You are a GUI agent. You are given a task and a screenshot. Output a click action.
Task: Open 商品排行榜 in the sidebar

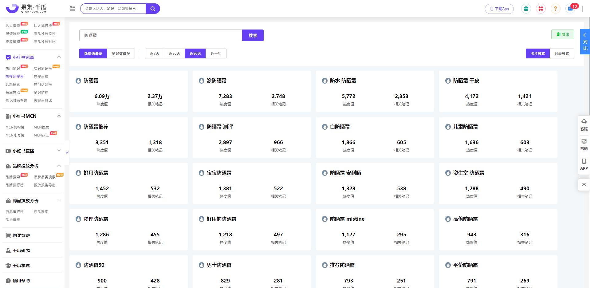(14, 212)
